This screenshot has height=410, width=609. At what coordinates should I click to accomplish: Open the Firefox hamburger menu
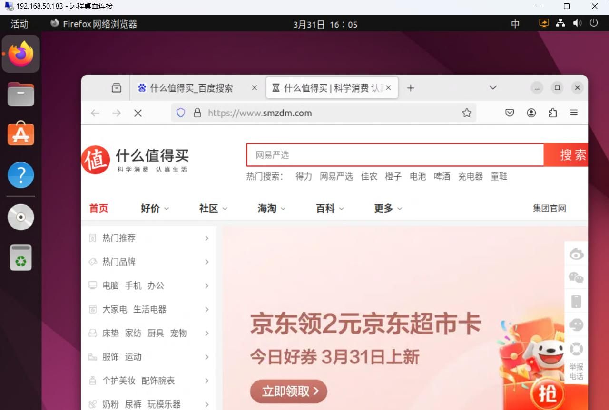(x=574, y=113)
